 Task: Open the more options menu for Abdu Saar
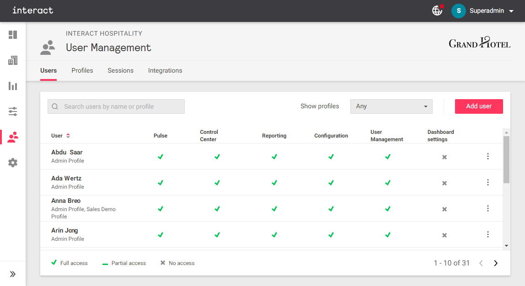(x=488, y=156)
